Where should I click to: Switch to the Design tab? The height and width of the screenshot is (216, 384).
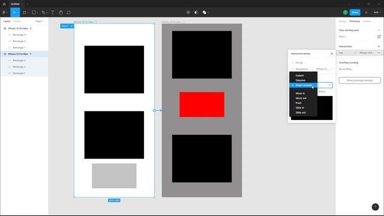coord(343,22)
